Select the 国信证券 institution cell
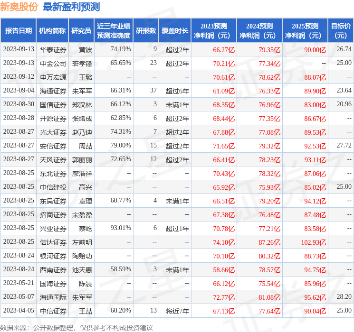Screen dimensions: 354x332 coord(53,105)
